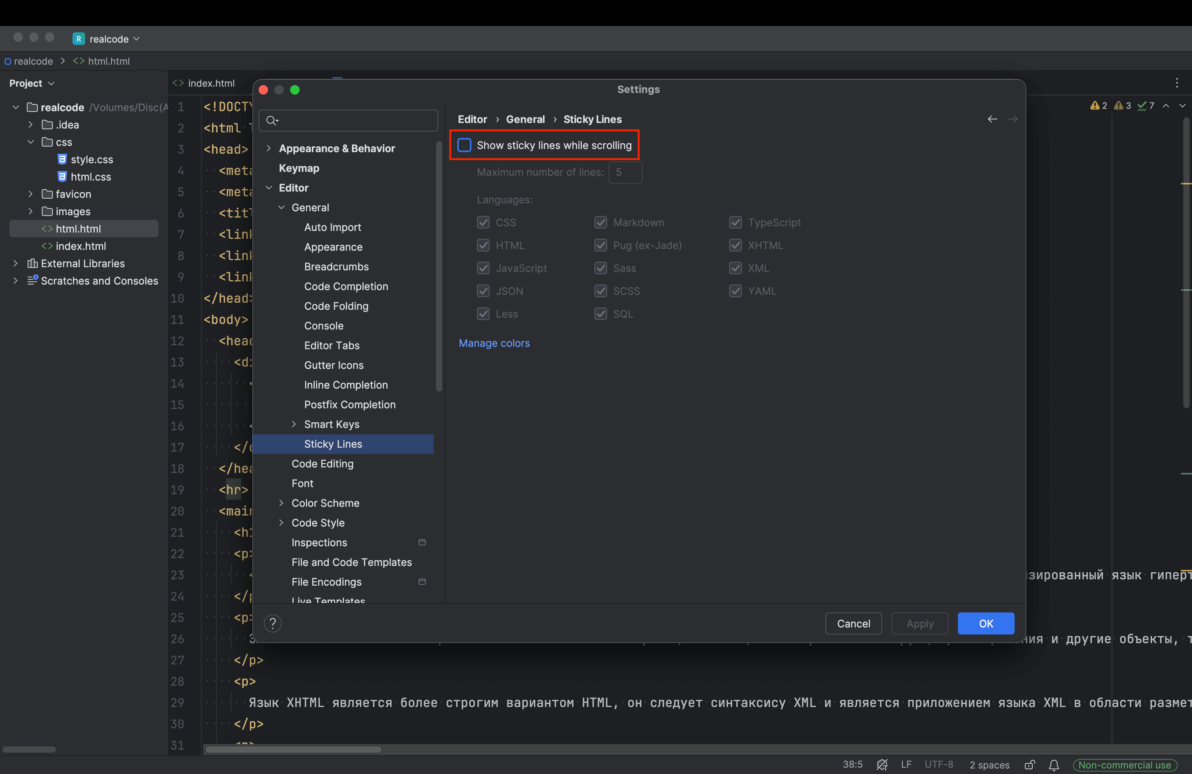Screen dimensions: 1192x774
Task: Switch to the index.html editor tab
Action: 210,83
